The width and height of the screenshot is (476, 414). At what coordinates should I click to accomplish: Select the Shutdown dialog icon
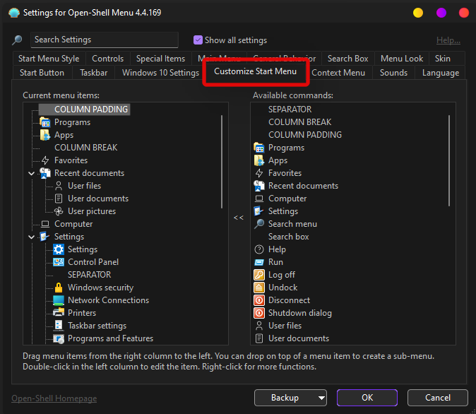tap(259, 313)
